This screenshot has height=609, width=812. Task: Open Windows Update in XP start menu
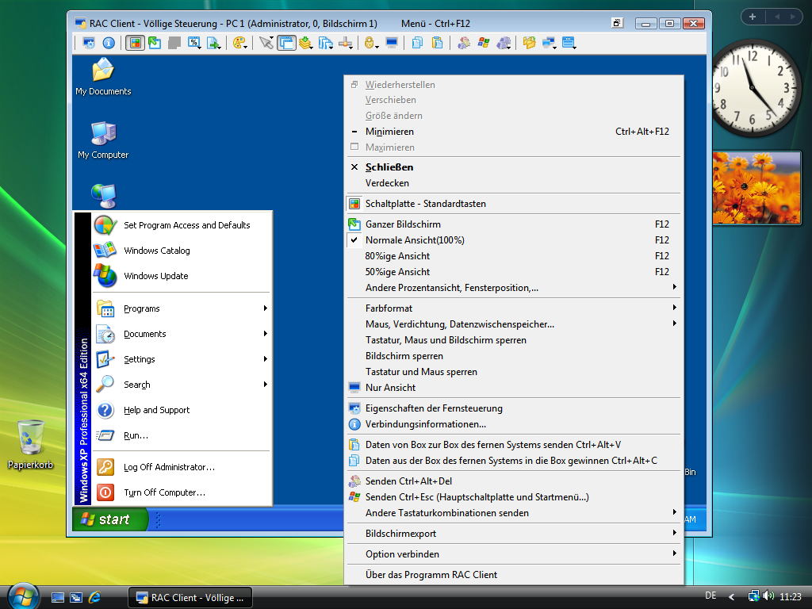[x=182, y=276]
